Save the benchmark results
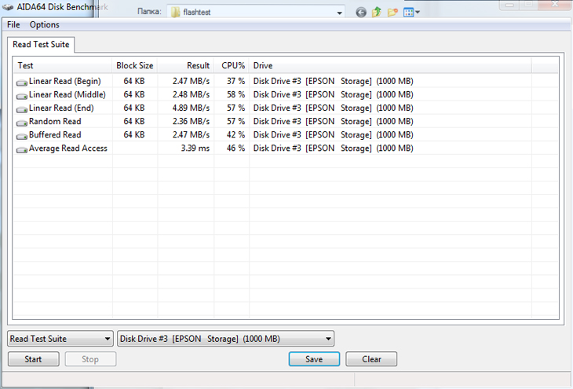573x389 pixels. click(x=314, y=359)
